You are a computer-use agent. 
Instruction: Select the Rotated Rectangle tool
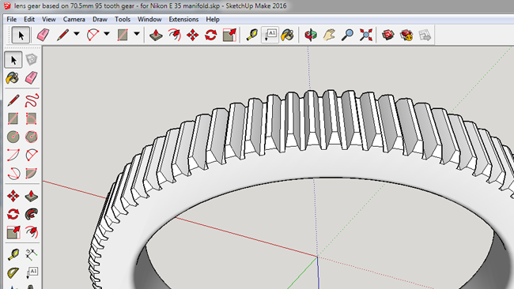pos(32,118)
